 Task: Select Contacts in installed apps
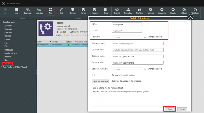point(8,32)
